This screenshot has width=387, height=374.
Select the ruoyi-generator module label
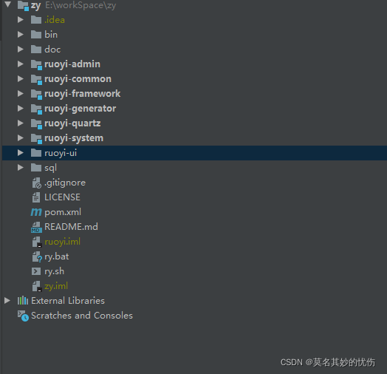(x=81, y=109)
